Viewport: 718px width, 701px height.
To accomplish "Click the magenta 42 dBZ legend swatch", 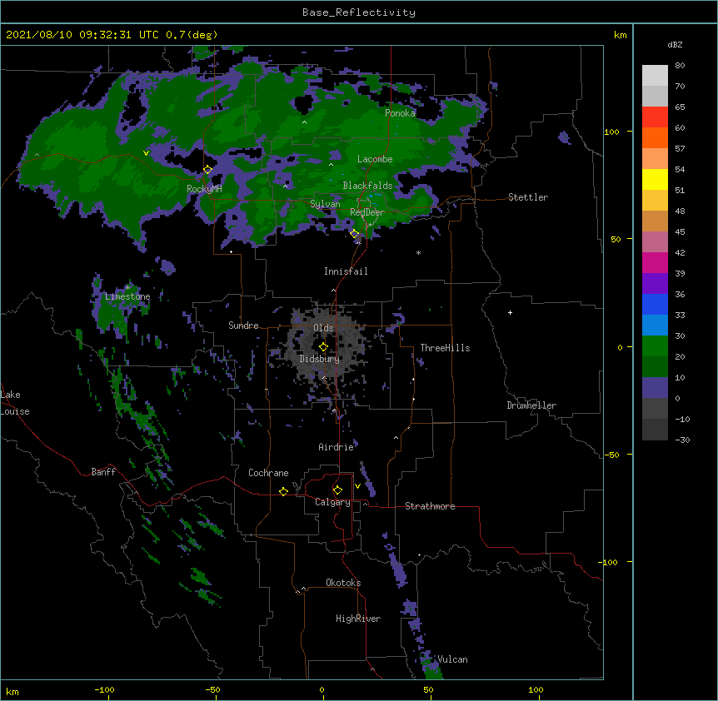I will (655, 262).
